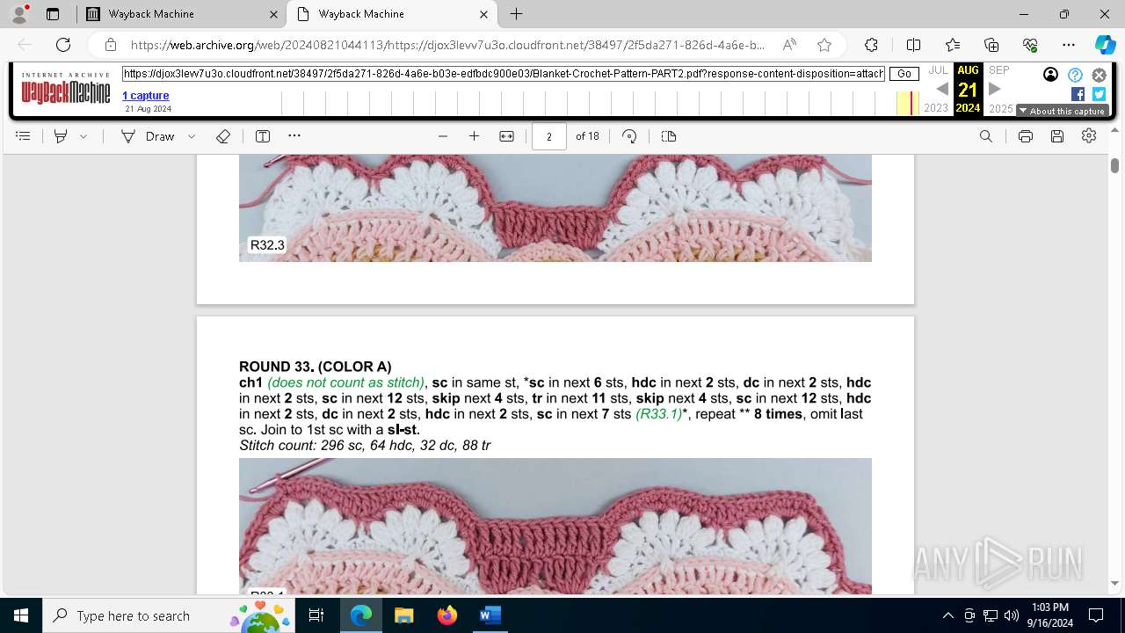Zoom out of the PDF
Viewport: 1125px width, 633px height.
[443, 136]
